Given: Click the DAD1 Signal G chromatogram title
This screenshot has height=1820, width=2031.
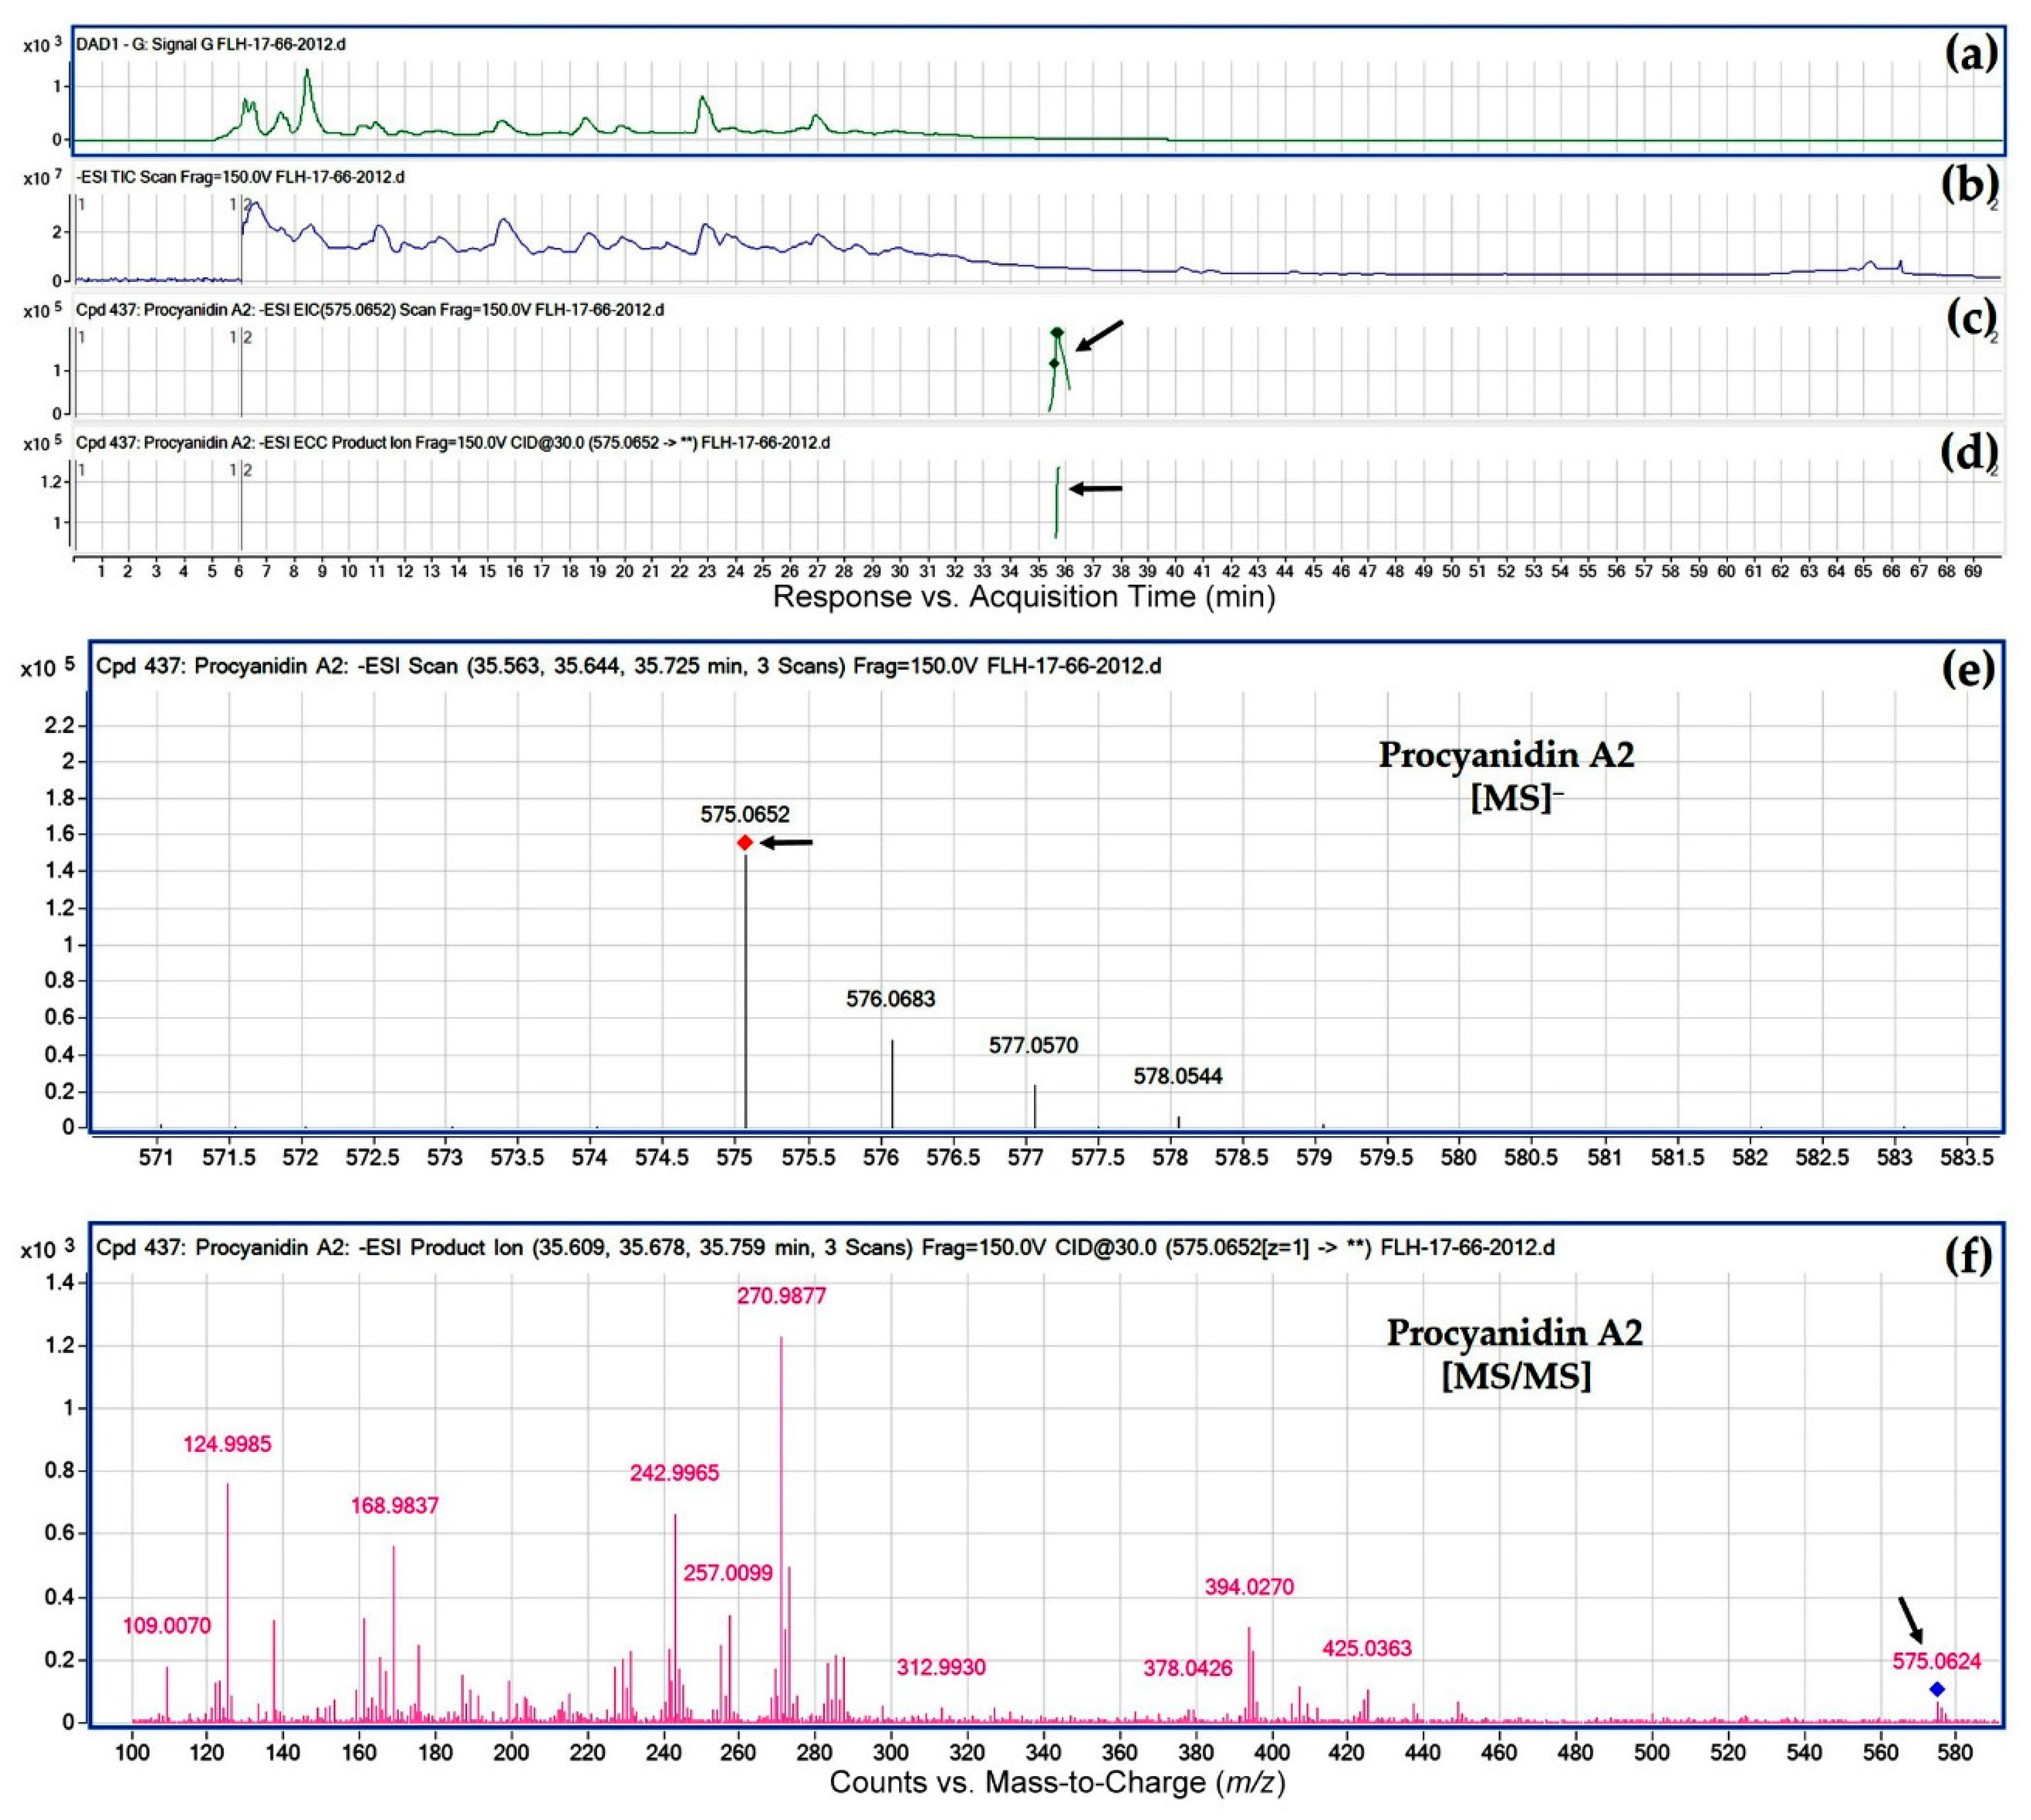Looking at the screenshot, I should [x=211, y=45].
